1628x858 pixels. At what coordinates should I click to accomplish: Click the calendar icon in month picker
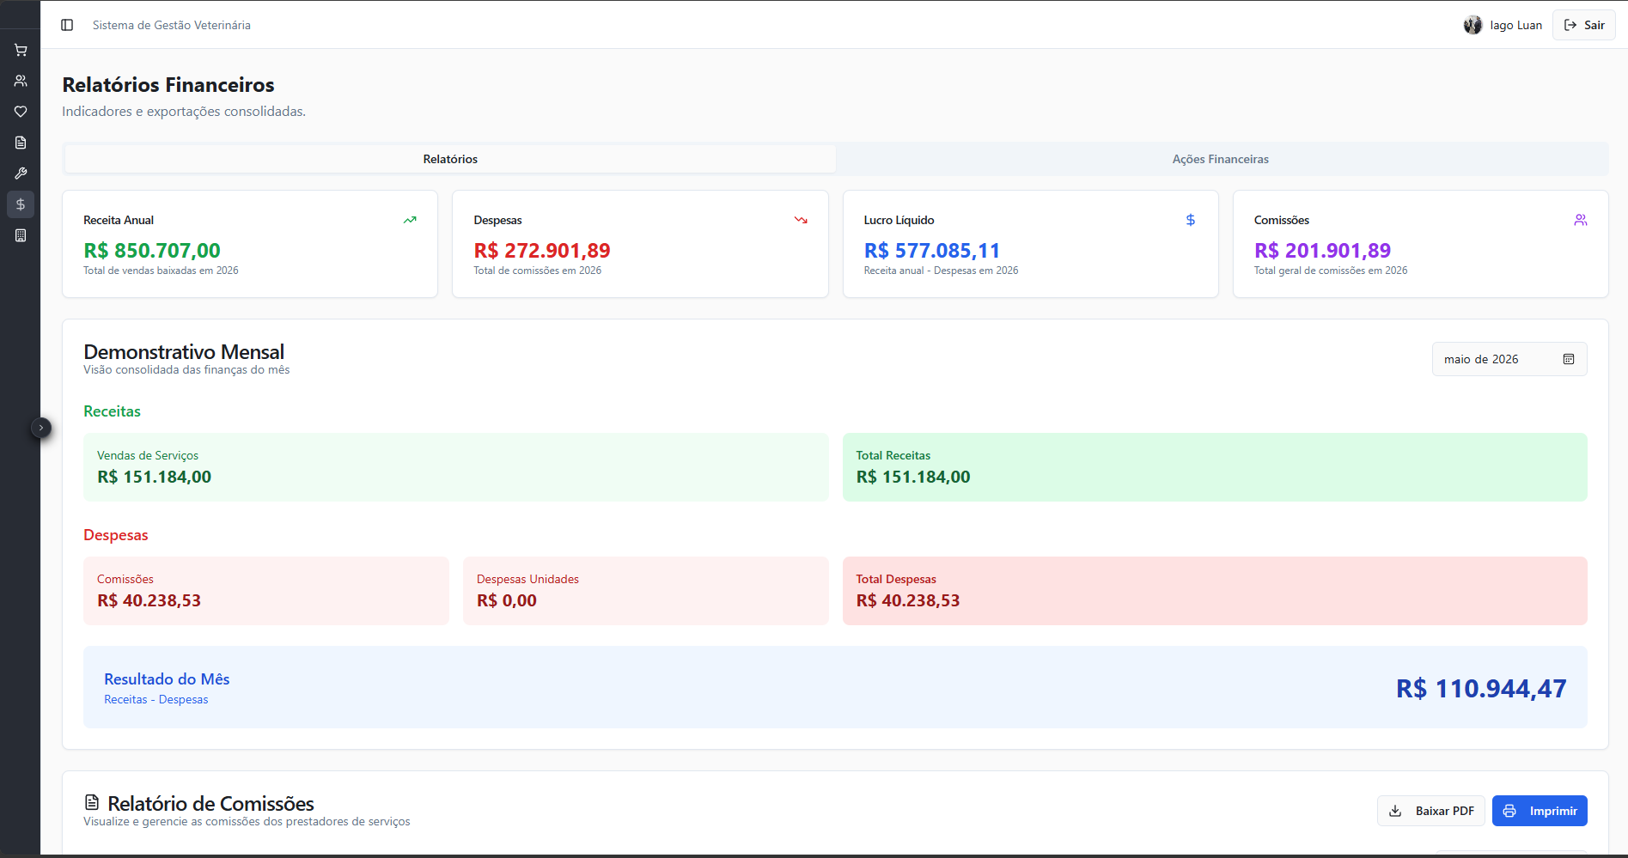coord(1569,359)
